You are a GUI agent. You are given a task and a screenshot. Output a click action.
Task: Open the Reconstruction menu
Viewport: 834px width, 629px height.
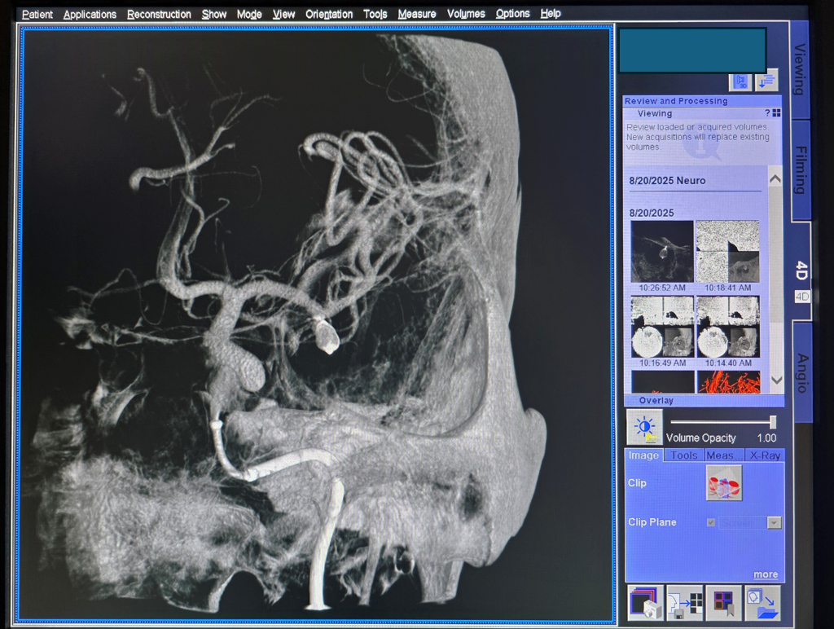tap(159, 14)
